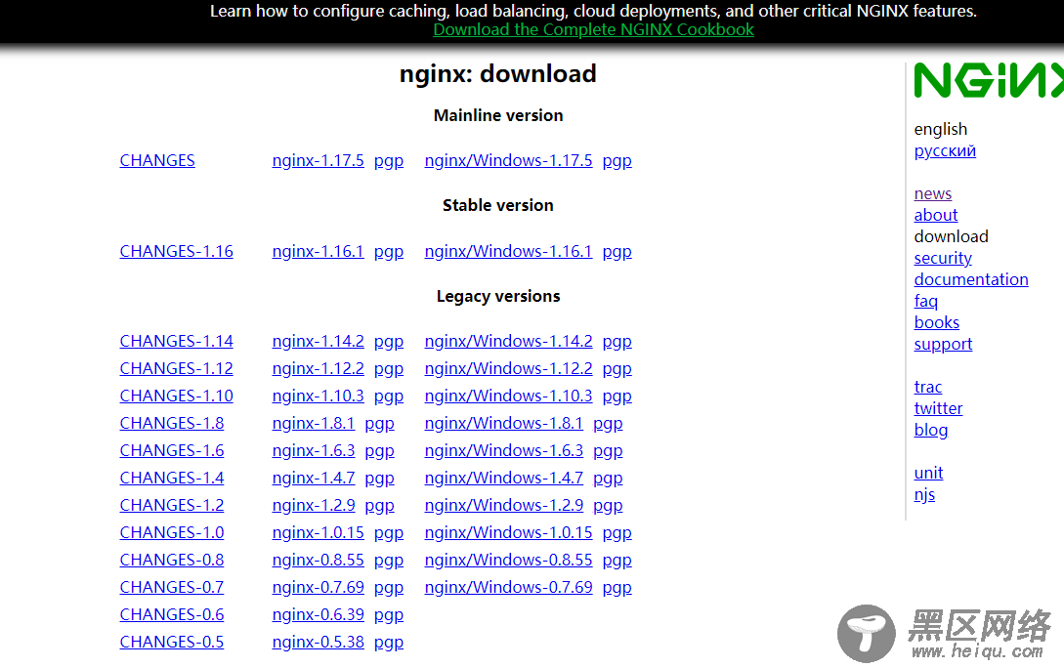Open CHANGES-1.10 link

point(177,396)
